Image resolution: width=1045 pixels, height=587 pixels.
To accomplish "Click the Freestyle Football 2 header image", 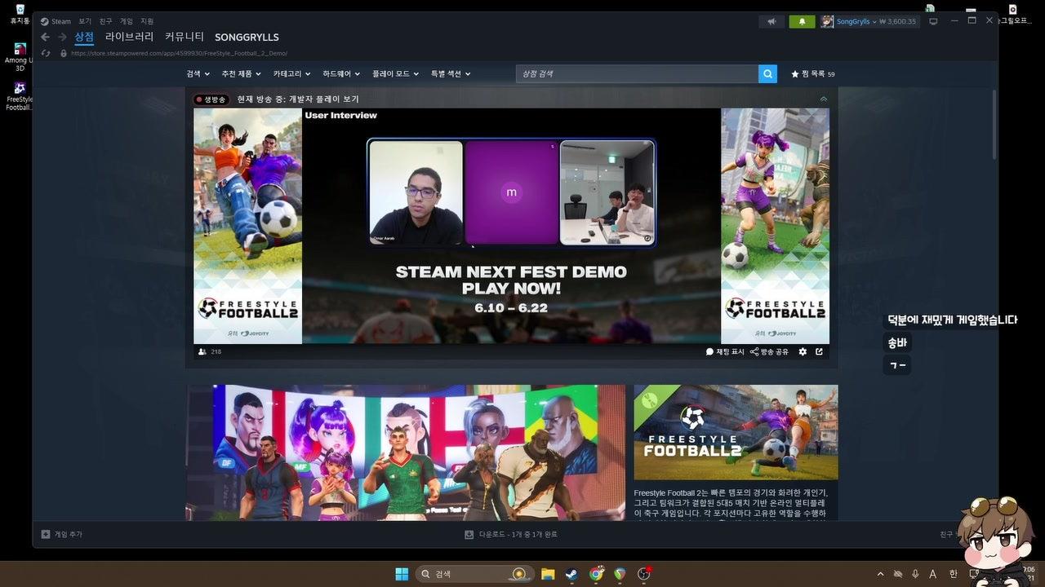I will tap(736, 432).
